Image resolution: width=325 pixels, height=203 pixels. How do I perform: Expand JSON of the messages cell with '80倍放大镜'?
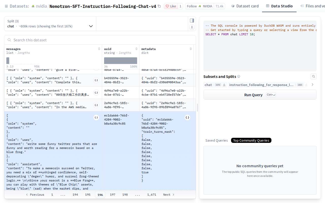96,93
